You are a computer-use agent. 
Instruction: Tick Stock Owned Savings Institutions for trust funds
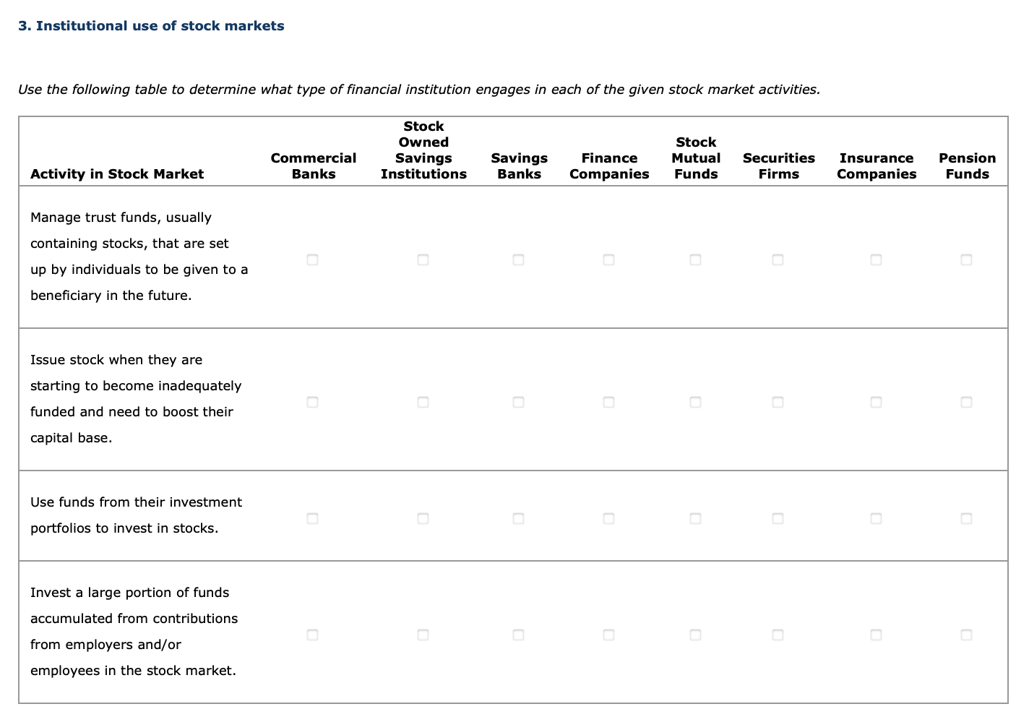tap(423, 259)
